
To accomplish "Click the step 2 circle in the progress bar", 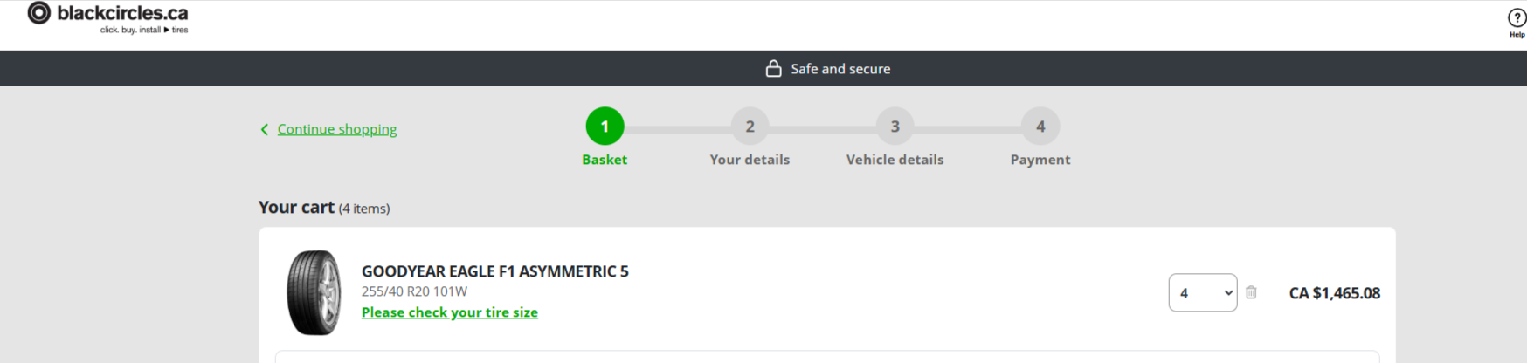I will pyautogui.click(x=750, y=127).
